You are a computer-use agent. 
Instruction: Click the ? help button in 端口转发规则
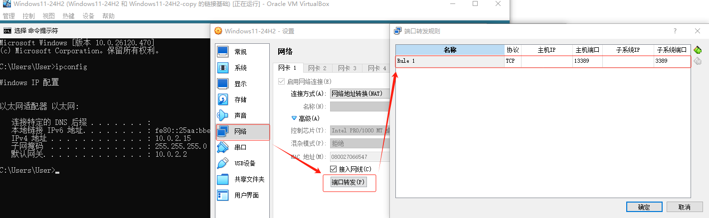tap(675, 31)
